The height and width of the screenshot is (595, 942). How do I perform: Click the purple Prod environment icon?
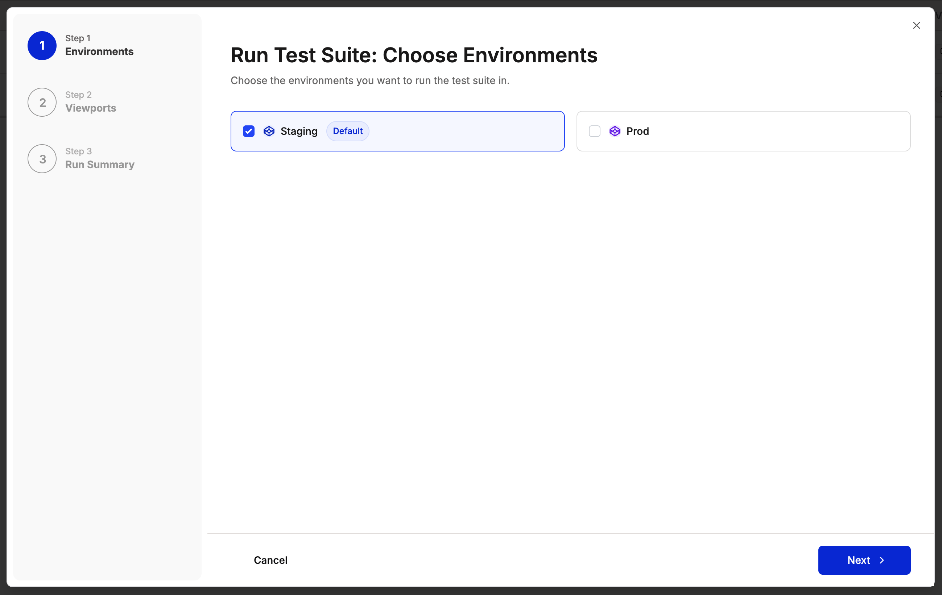tap(615, 131)
